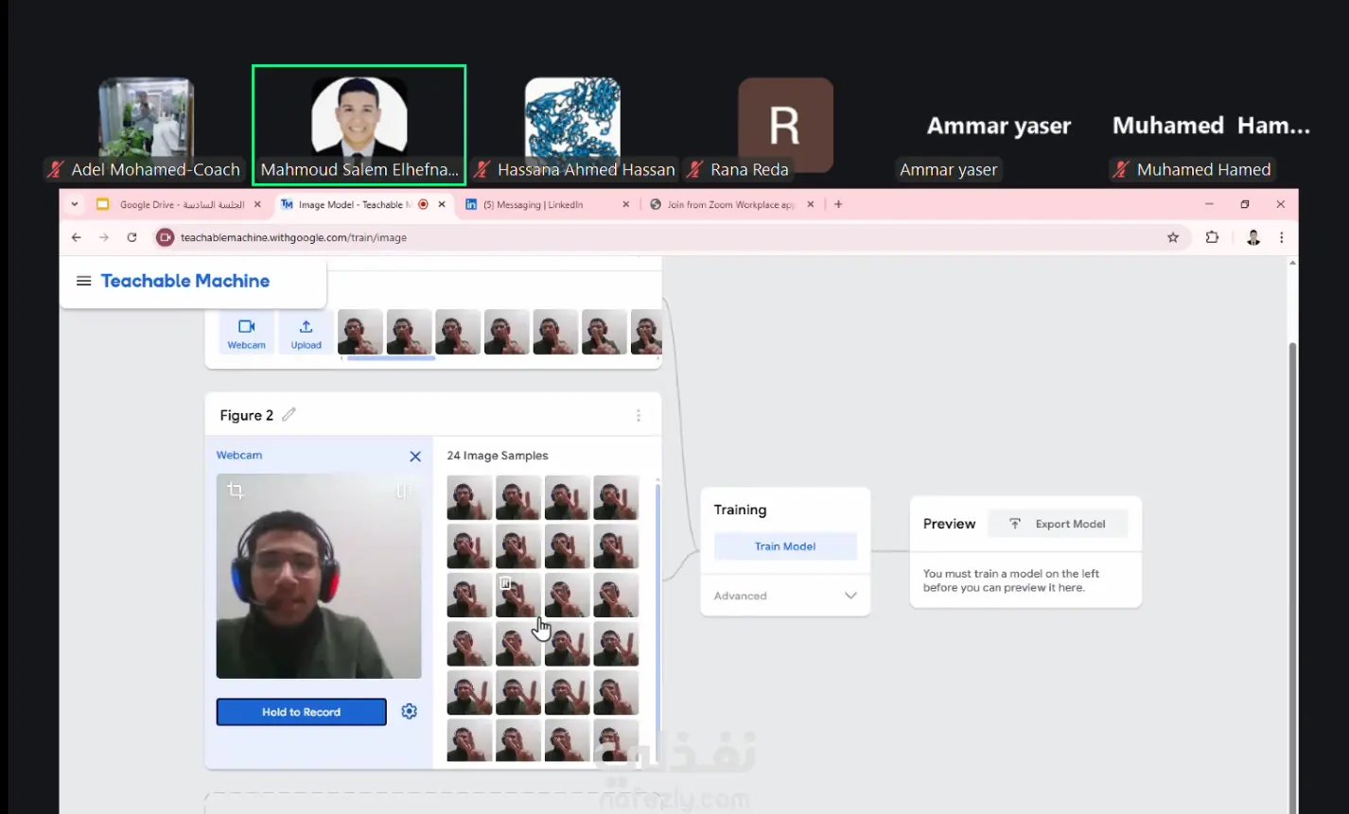1349x814 pixels.
Task: Reload the page with refresh icon
Action: 131,237
